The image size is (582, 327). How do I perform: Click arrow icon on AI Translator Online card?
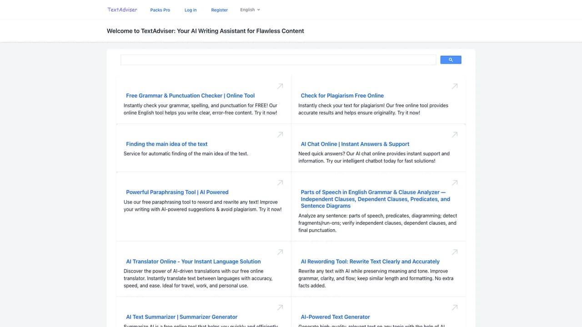tap(280, 252)
